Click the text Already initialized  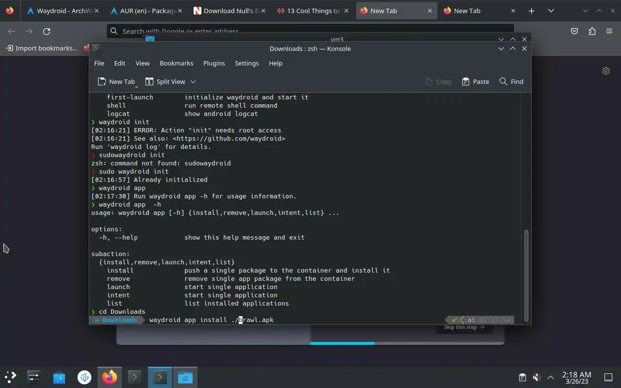[x=170, y=179]
